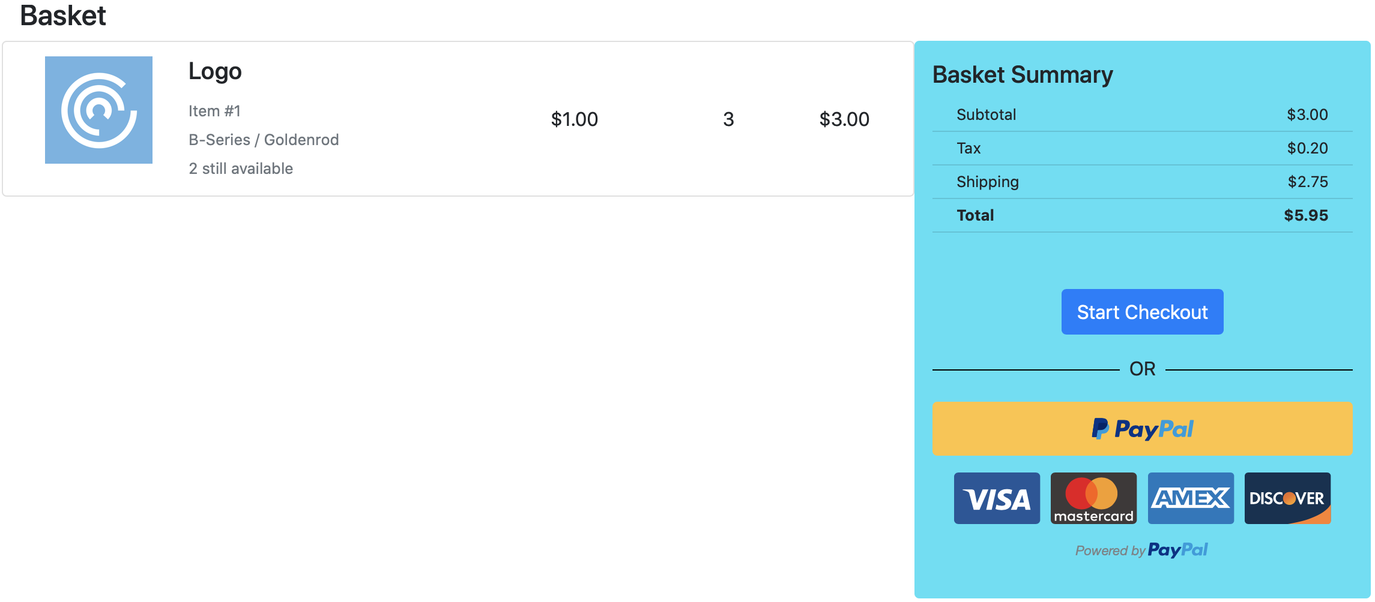Click the Basket page heading

click(63, 16)
